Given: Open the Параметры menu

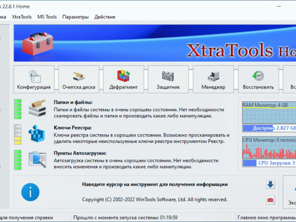Looking at the screenshot, I should (75, 17).
